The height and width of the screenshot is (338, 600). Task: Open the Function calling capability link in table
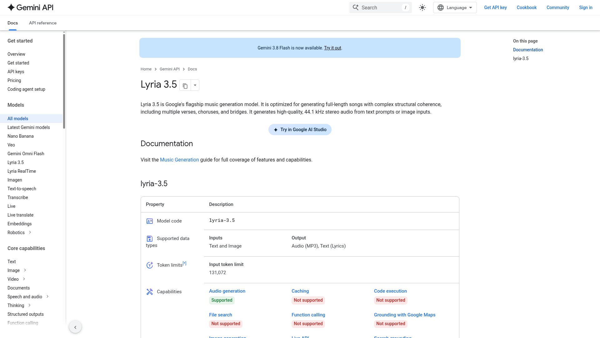[308, 315]
